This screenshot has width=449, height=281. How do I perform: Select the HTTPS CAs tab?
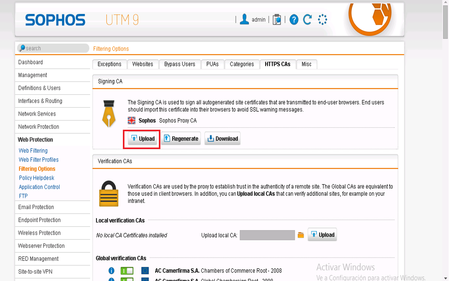(278, 64)
